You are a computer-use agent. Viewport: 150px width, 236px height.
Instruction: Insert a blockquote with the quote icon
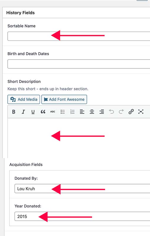(43, 112)
